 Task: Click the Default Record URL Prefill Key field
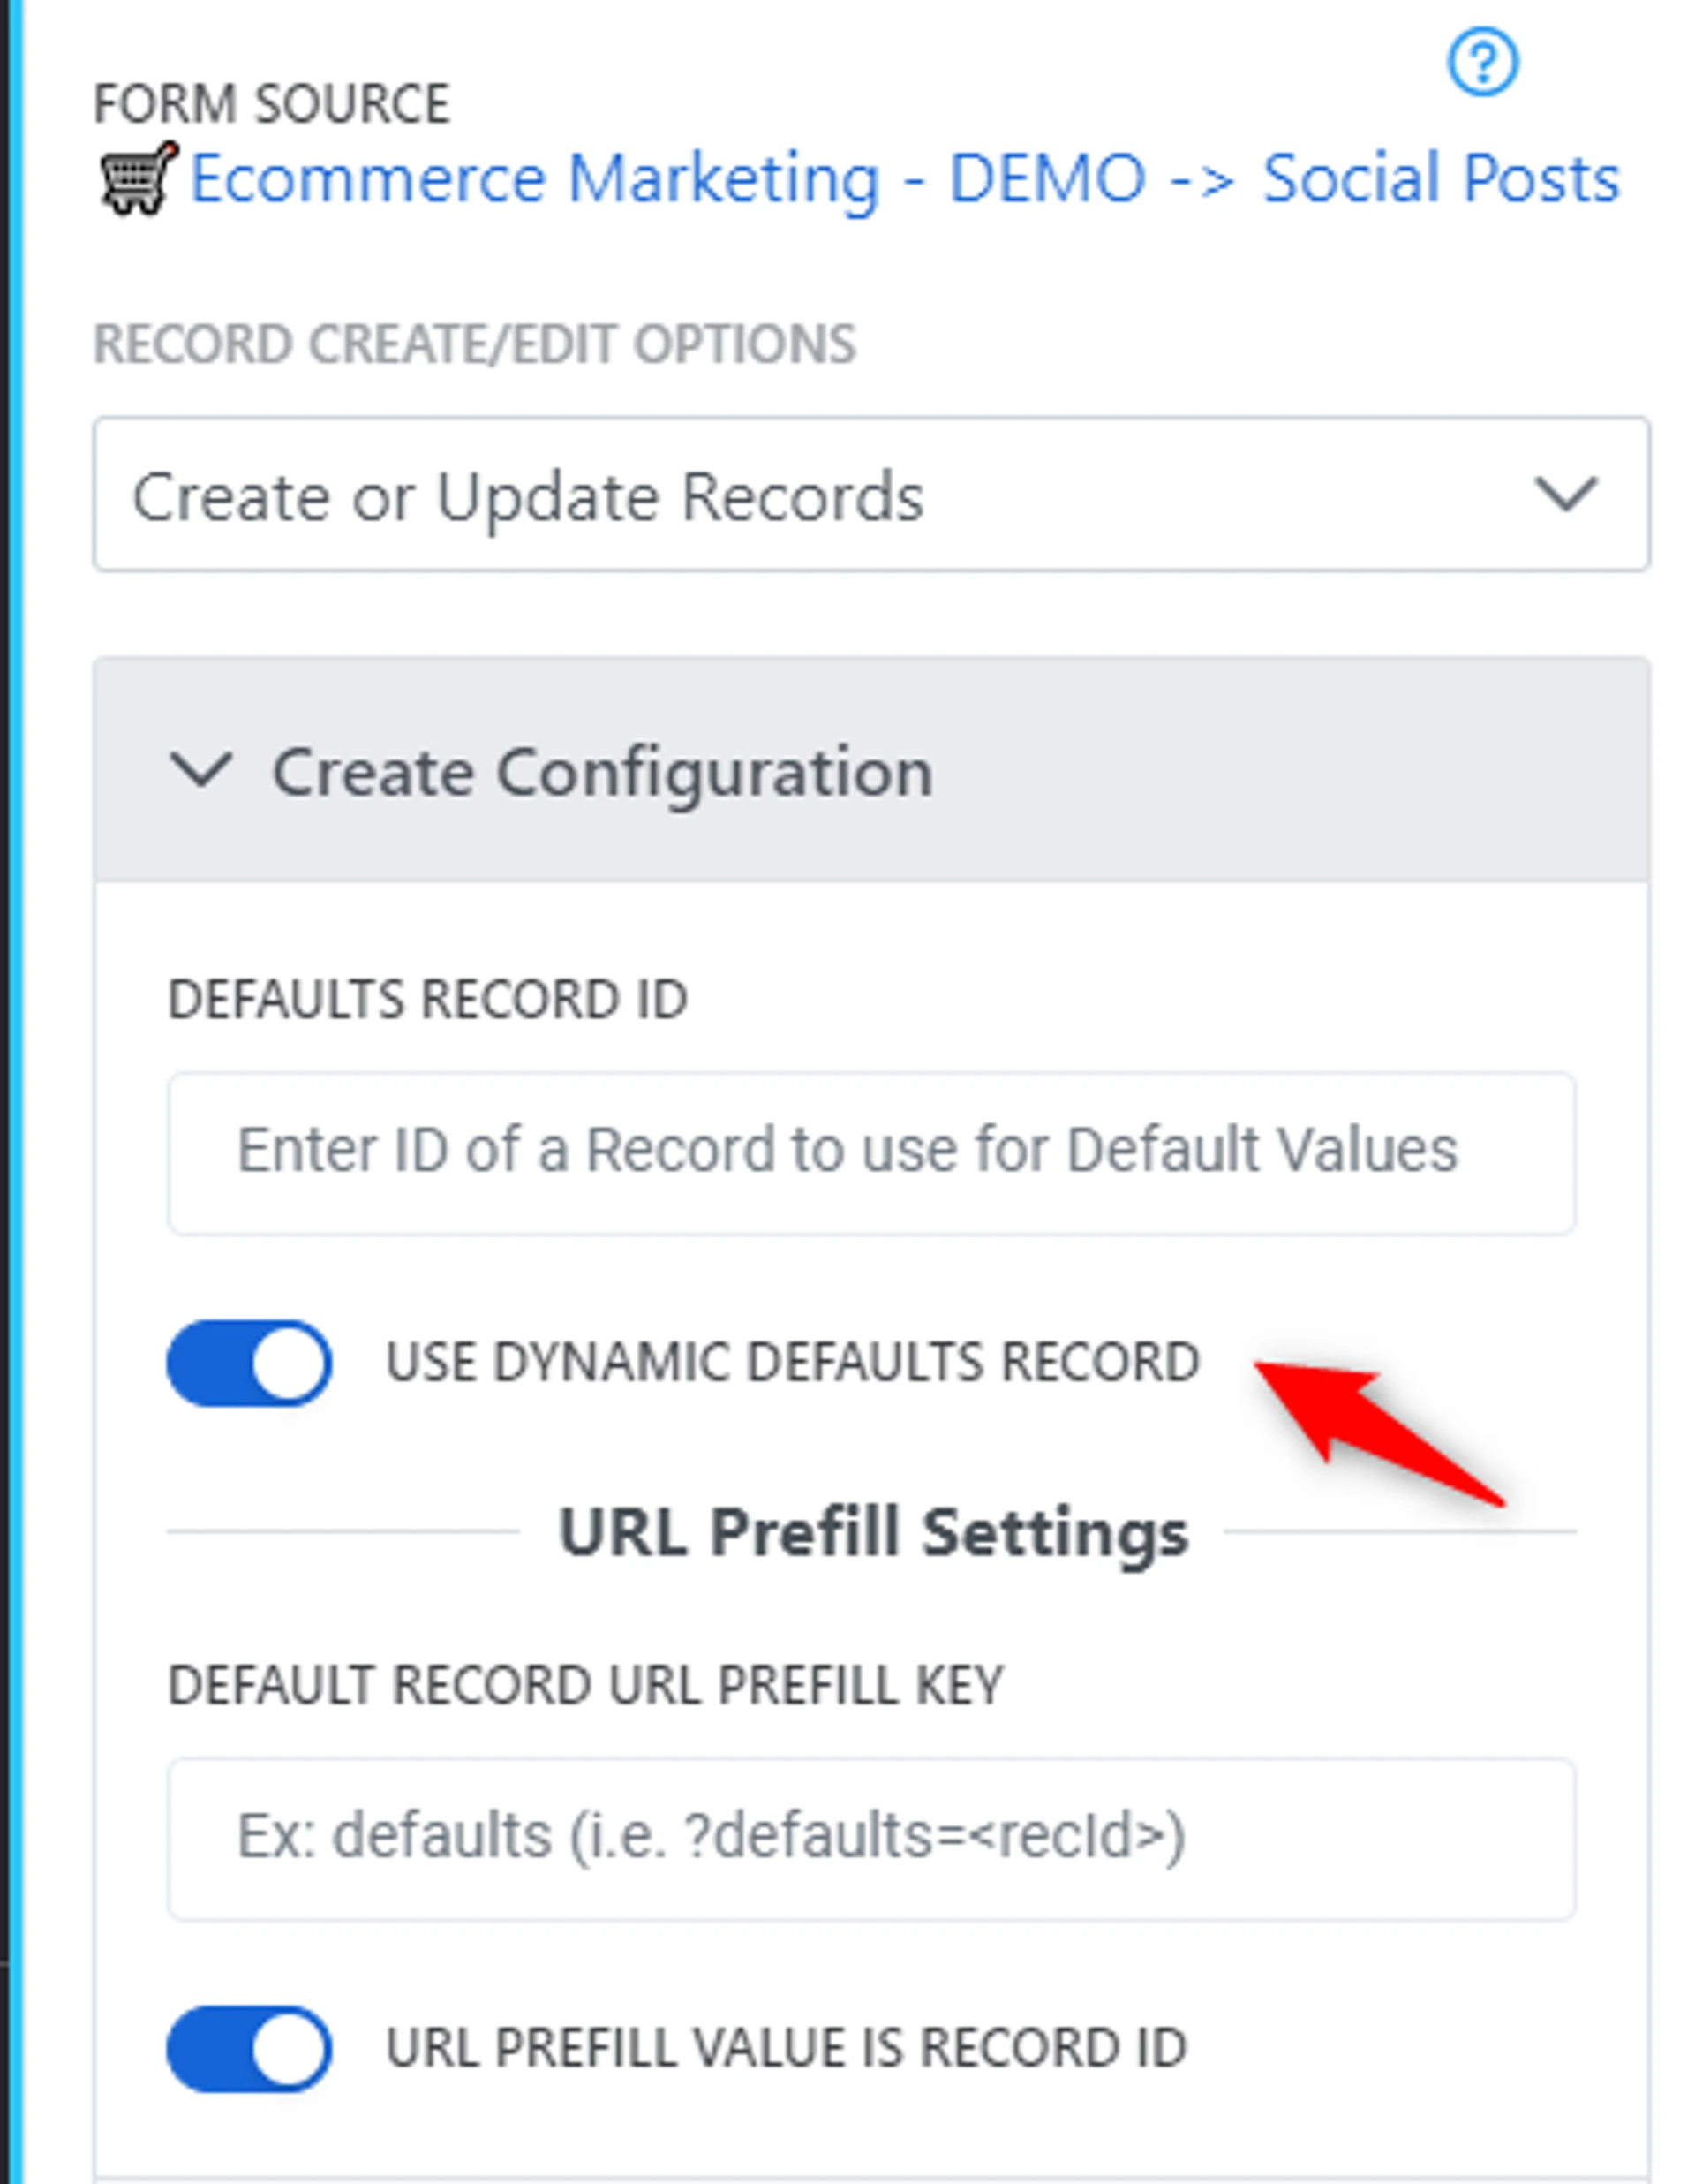coord(870,1838)
